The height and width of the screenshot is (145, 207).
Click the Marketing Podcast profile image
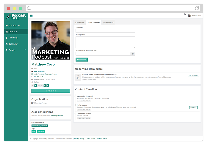click(51, 40)
